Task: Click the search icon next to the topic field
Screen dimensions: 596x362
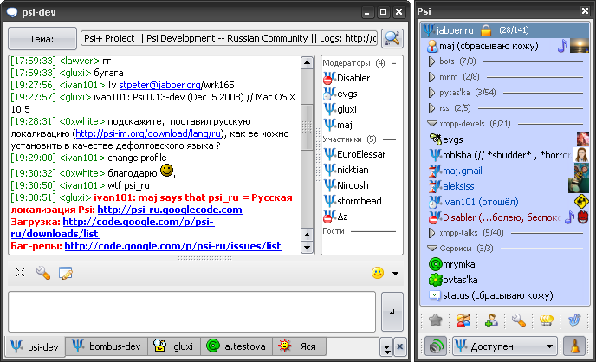Action: (x=392, y=38)
